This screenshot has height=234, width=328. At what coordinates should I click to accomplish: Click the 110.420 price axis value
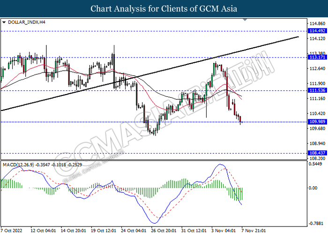(x=317, y=113)
